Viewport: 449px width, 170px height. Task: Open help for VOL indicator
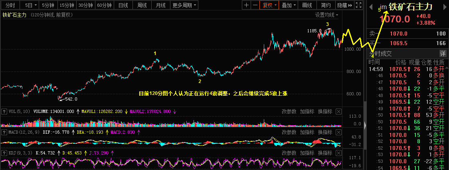click(4, 111)
